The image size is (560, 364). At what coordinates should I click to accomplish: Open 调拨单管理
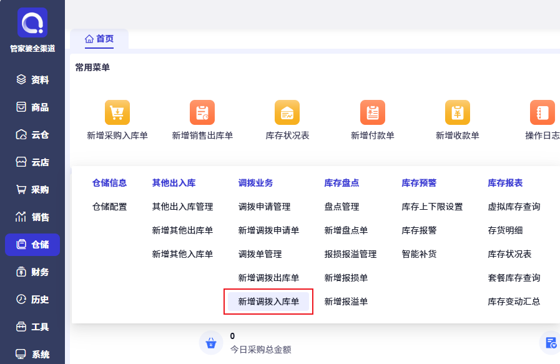point(260,254)
